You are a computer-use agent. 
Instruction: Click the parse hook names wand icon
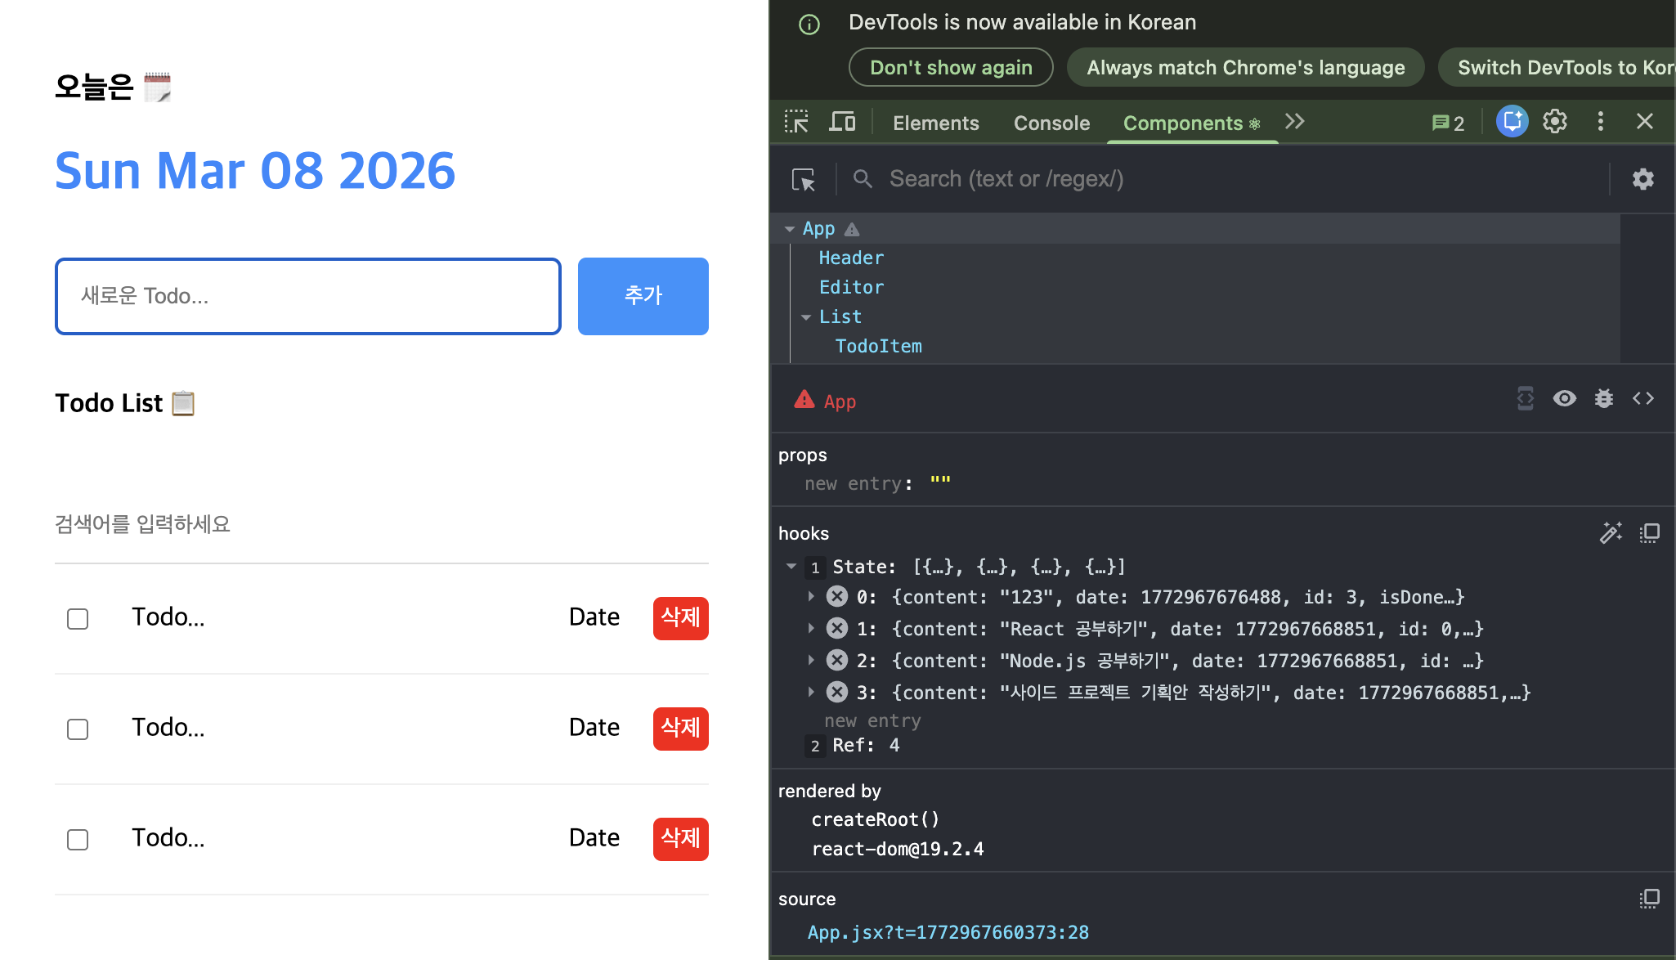[x=1610, y=533]
